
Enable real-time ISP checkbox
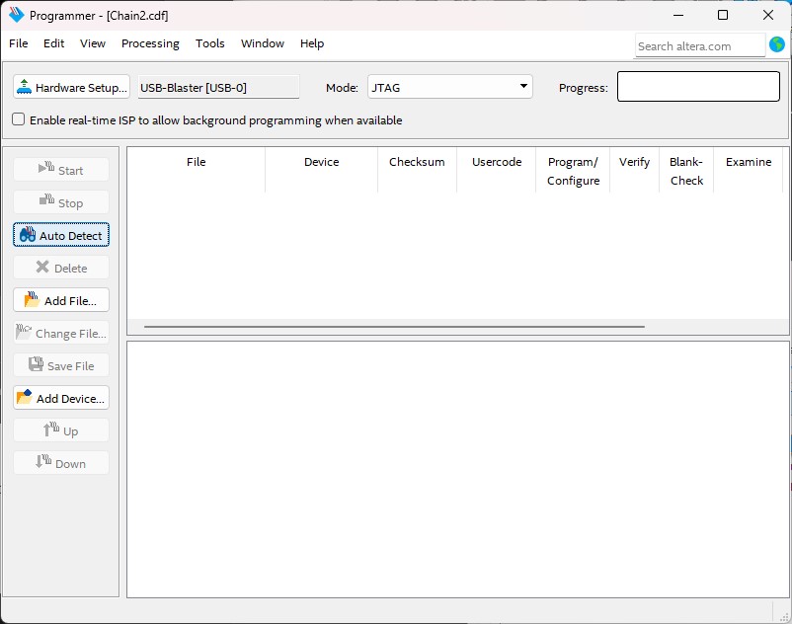click(x=18, y=119)
